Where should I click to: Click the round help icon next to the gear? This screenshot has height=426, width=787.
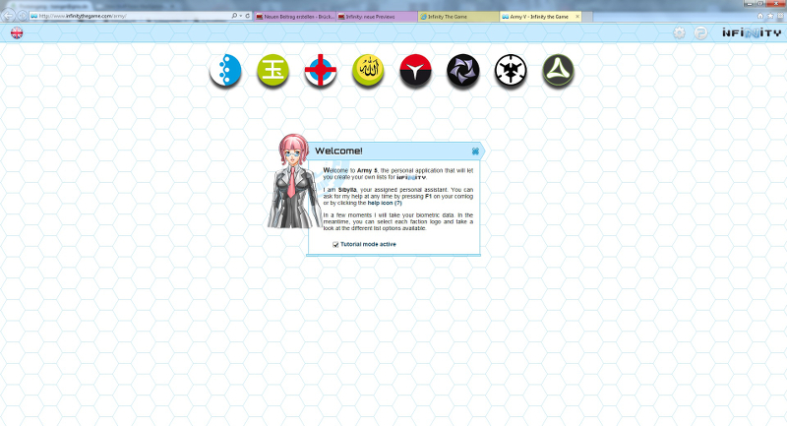pyautogui.click(x=700, y=33)
